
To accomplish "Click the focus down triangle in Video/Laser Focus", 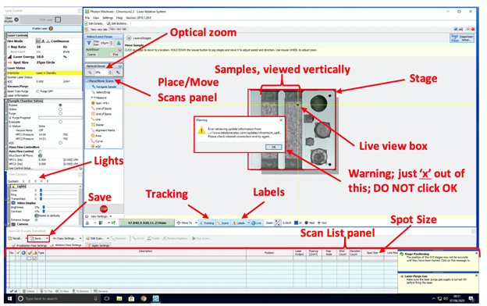I will click(x=89, y=43).
